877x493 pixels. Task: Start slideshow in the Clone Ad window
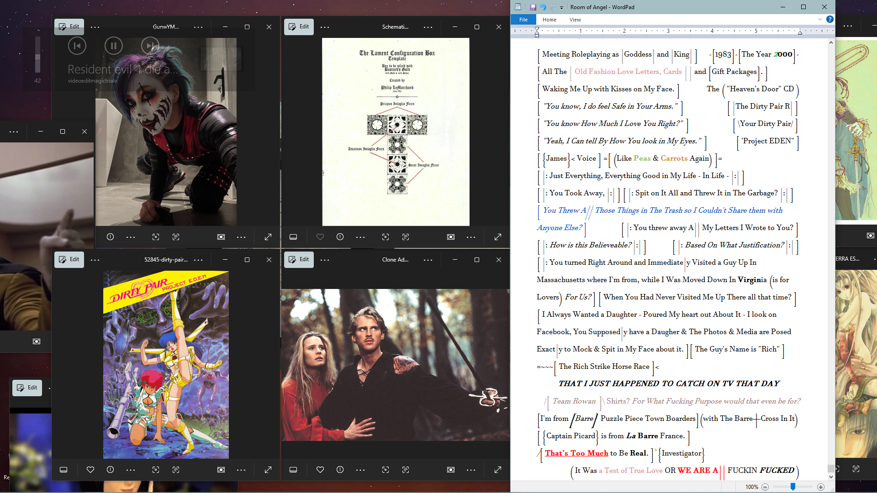point(451,470)
